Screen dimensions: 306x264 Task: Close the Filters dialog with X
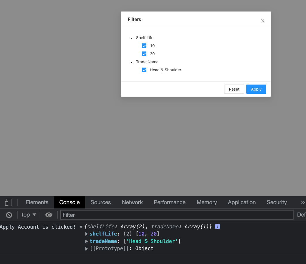pos(263,21)
